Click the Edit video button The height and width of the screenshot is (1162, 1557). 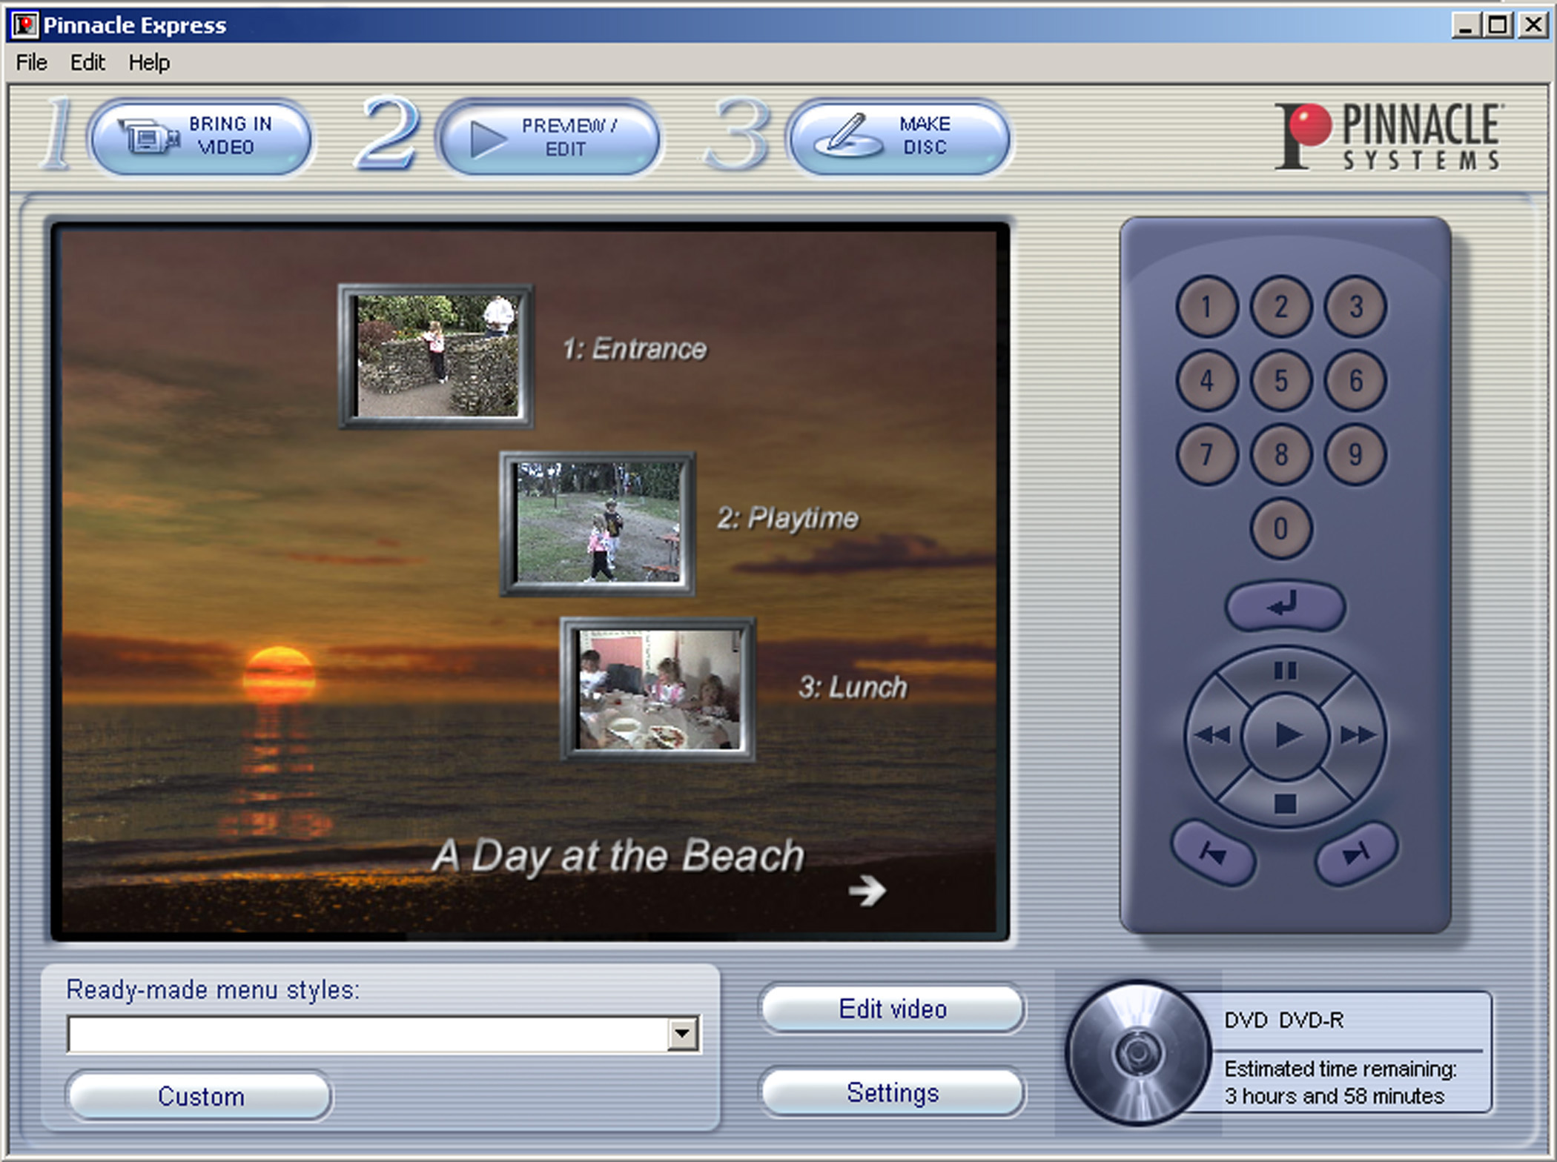893,1009
